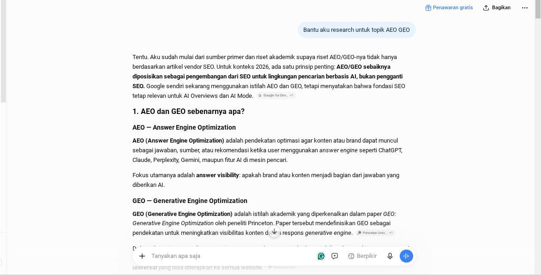Viewport: 541px width, 275px height.
Task: Click the chat sparkle icon in the composer
Action: tap(335, 256)
